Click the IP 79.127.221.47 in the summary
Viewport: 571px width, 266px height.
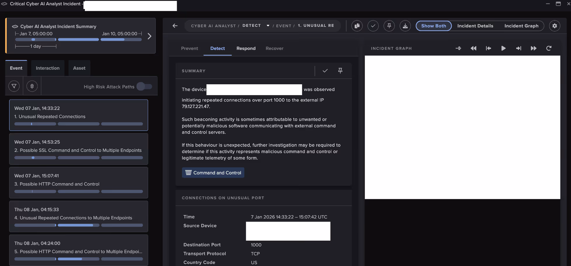(x=196, y=106)
